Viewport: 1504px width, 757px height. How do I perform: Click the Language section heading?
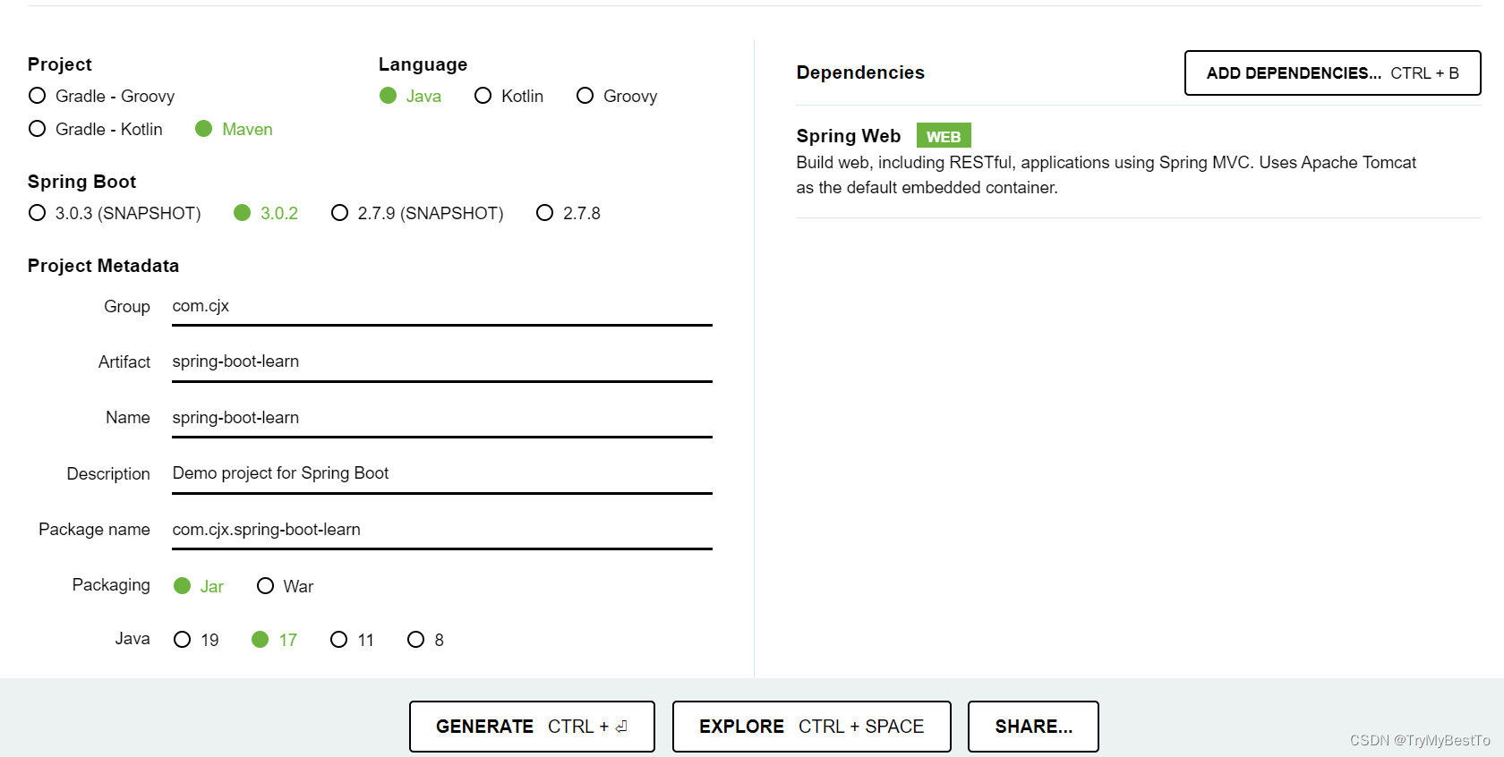point(423,64)
